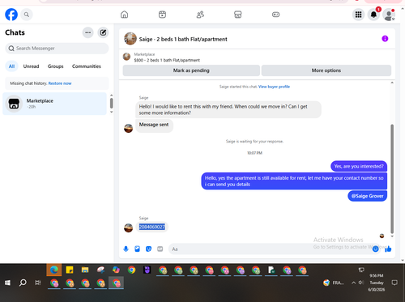Click the conversation scroll-up arrow
The image size is (405, 302).
392,83
